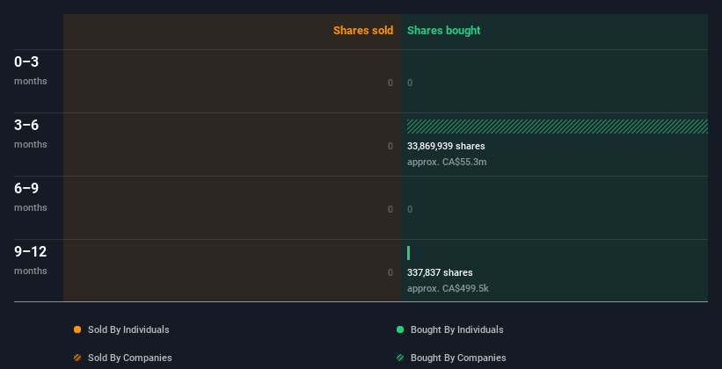This screenshot has height=369, width=722.
Task: Click the 9–12 months shares sold zero
Action: pyautogui.click(x=390, y=272)
